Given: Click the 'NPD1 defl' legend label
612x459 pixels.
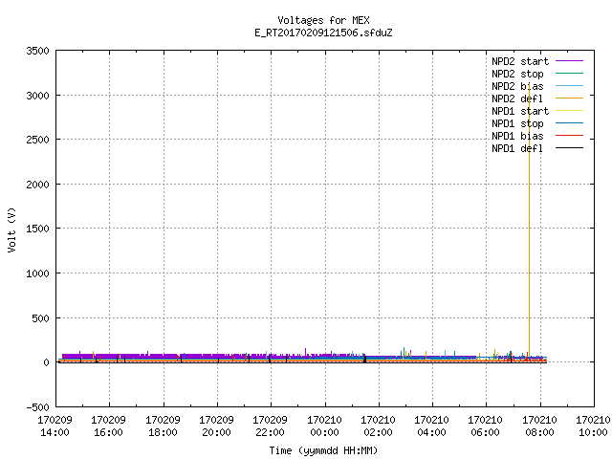Looking at the screenshot, I should pos(517,149).
